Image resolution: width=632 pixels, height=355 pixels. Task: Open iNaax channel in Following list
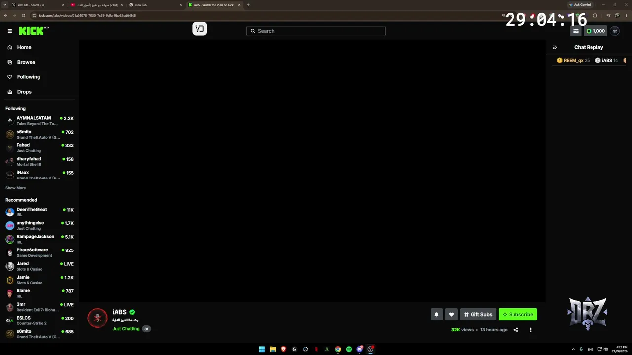(39, 175)
